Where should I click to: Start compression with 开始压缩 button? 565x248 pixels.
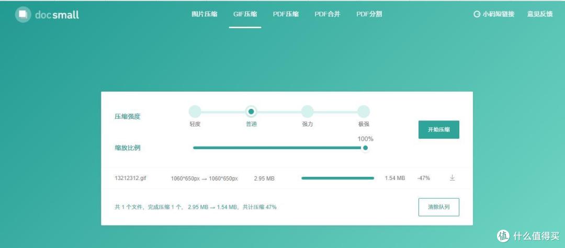coord(438,129)
